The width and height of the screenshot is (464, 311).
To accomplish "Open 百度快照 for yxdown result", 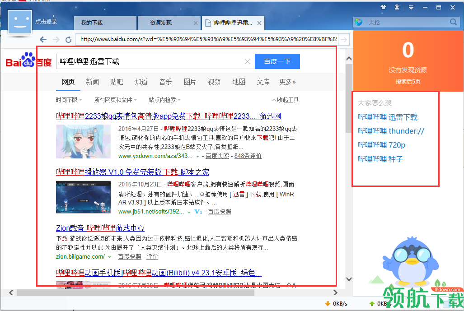I will 217,156.
